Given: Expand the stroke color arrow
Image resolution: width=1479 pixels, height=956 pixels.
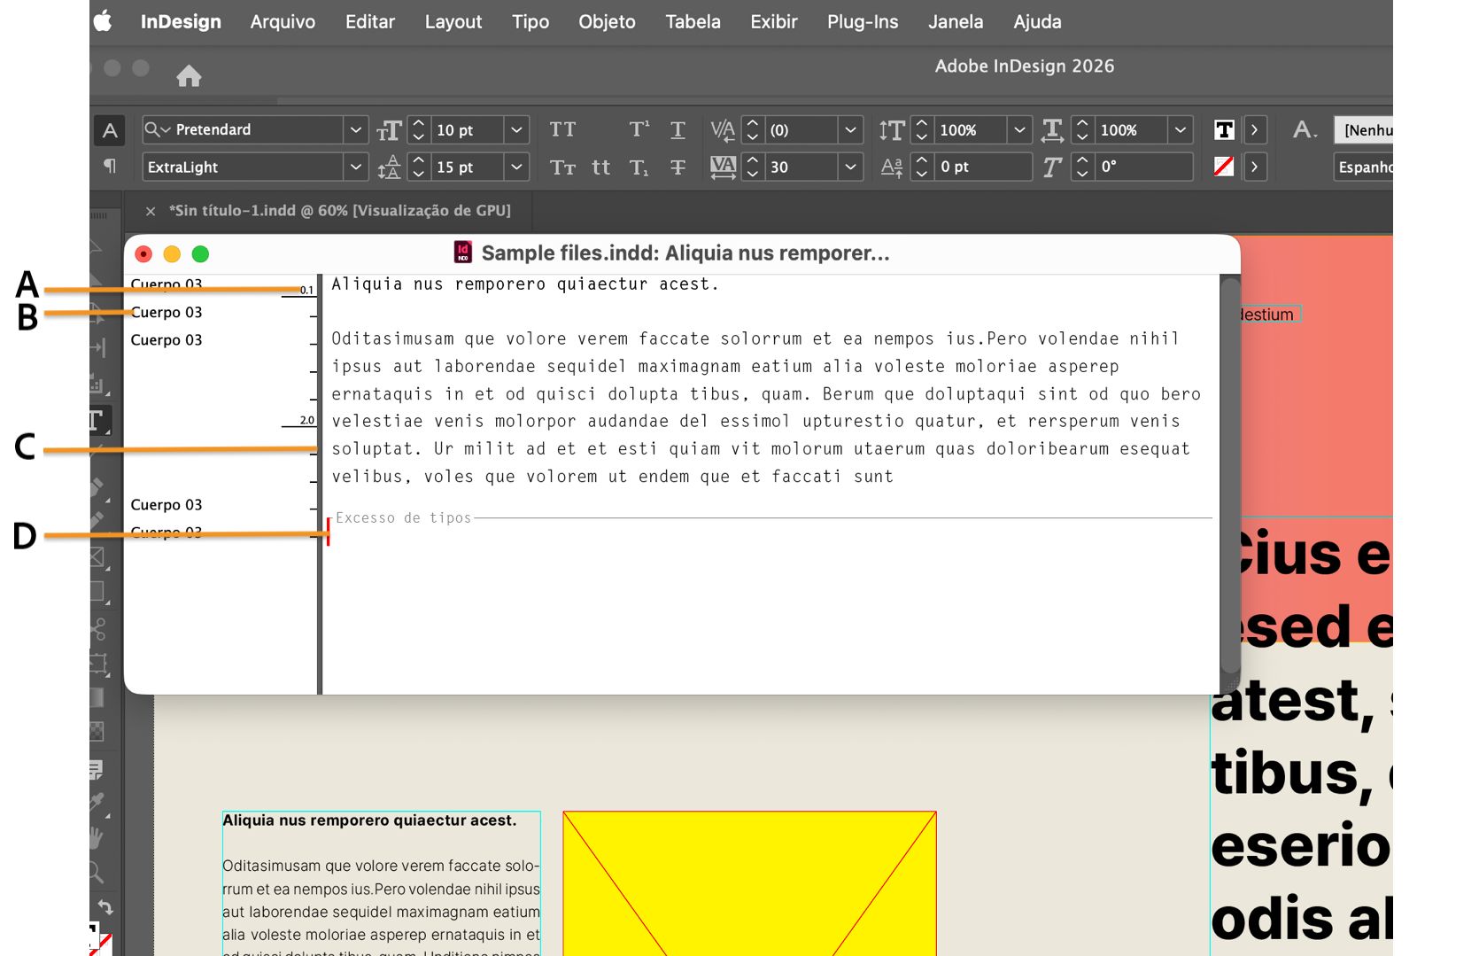Looking at the screenshot, I should [x=1254, y=167].
